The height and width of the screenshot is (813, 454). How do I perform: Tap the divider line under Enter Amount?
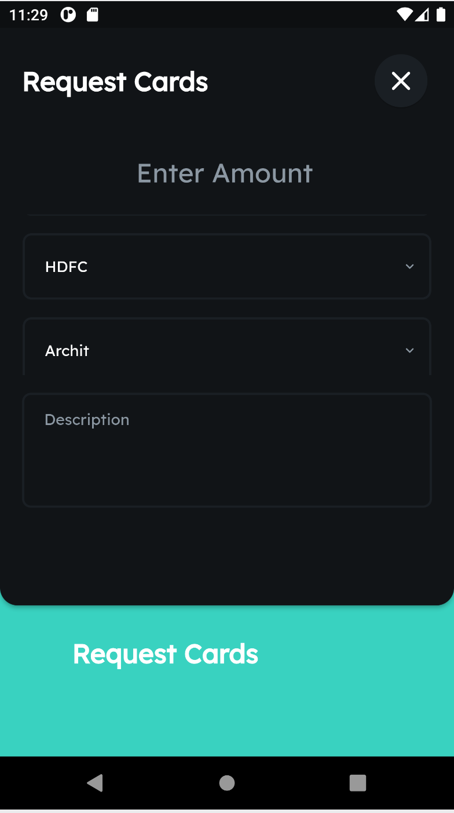click(x=227, y=215)
